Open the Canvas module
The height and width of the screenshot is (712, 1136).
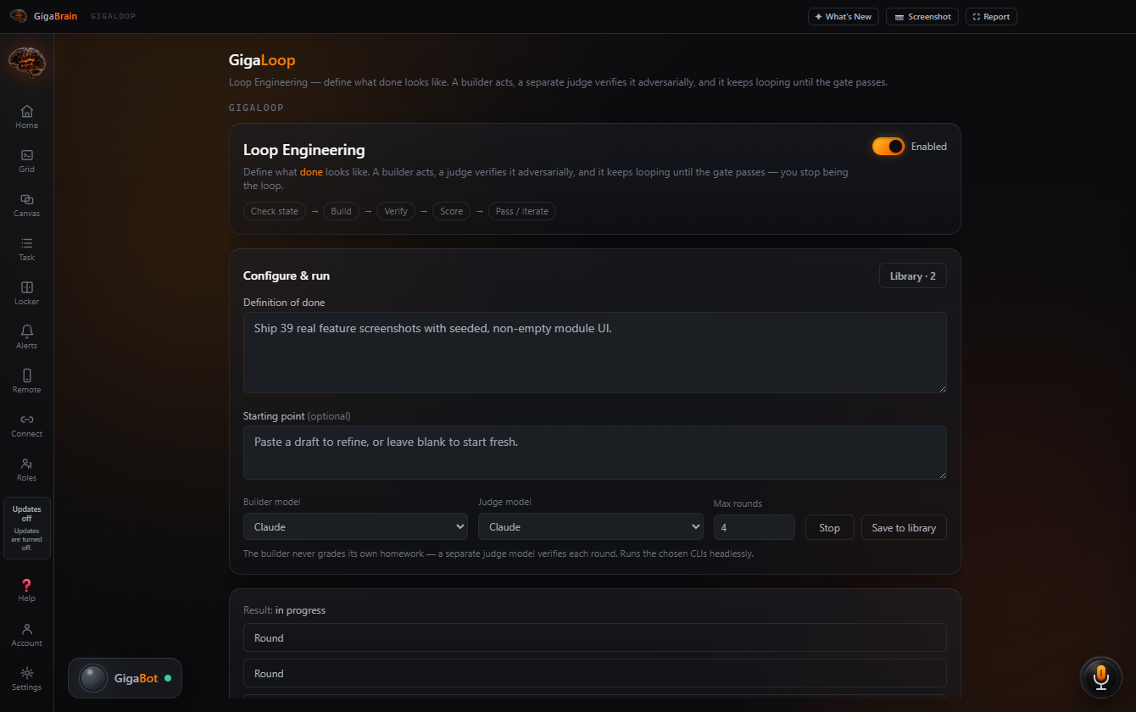coord(26,205)
